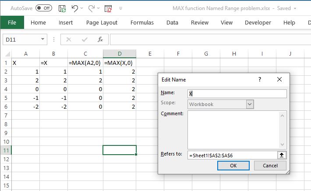Click the Name Box showing D11
This screenshot has width=311, height=191.
click(x=21, y=40)
